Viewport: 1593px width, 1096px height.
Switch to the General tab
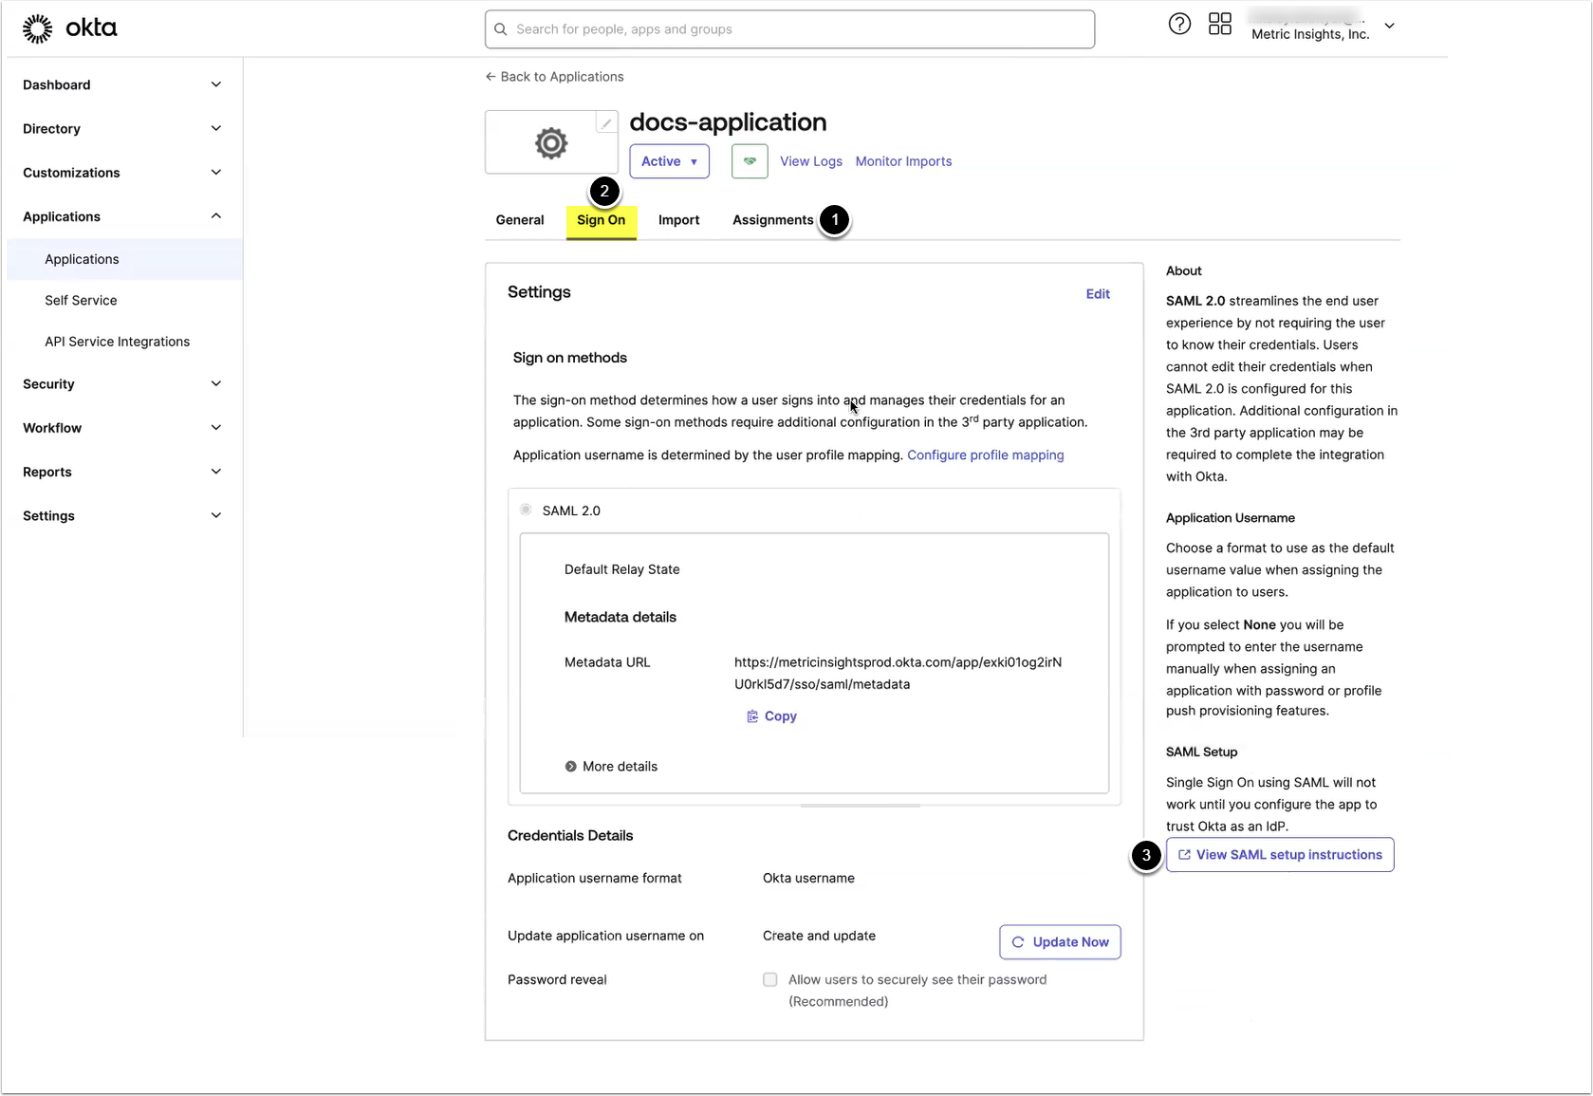[520, 220]
